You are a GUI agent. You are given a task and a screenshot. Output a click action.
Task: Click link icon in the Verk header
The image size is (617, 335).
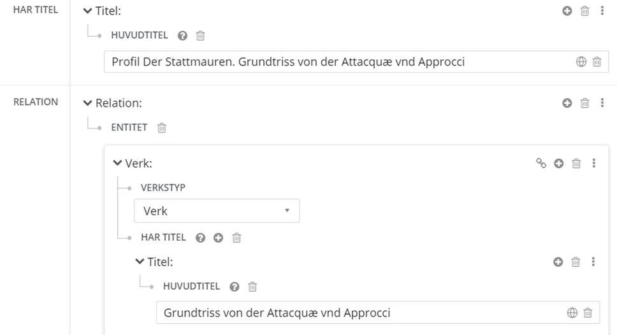pos(541,164)
